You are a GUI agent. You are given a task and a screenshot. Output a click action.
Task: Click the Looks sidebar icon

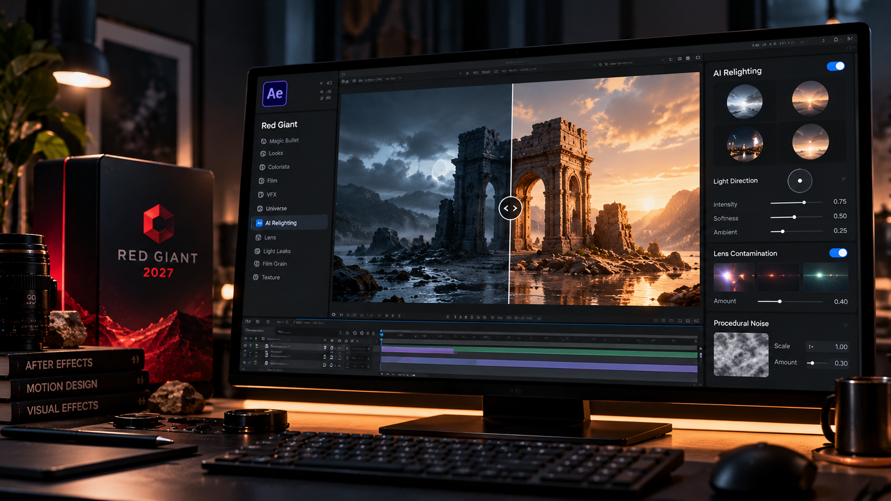click(263, 153)
